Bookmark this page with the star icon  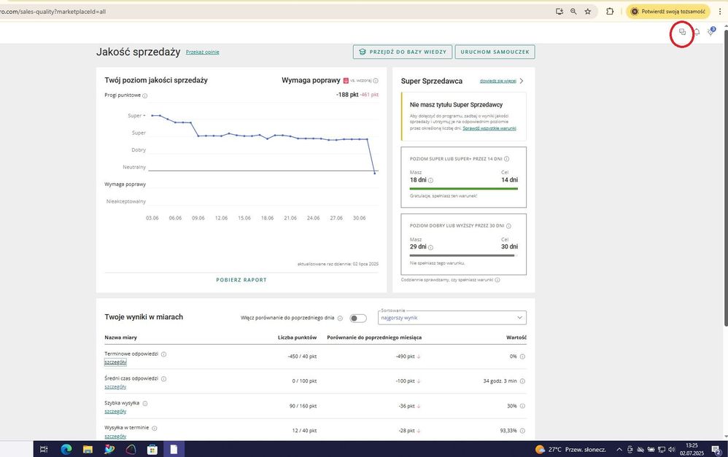tap(588, 12)
